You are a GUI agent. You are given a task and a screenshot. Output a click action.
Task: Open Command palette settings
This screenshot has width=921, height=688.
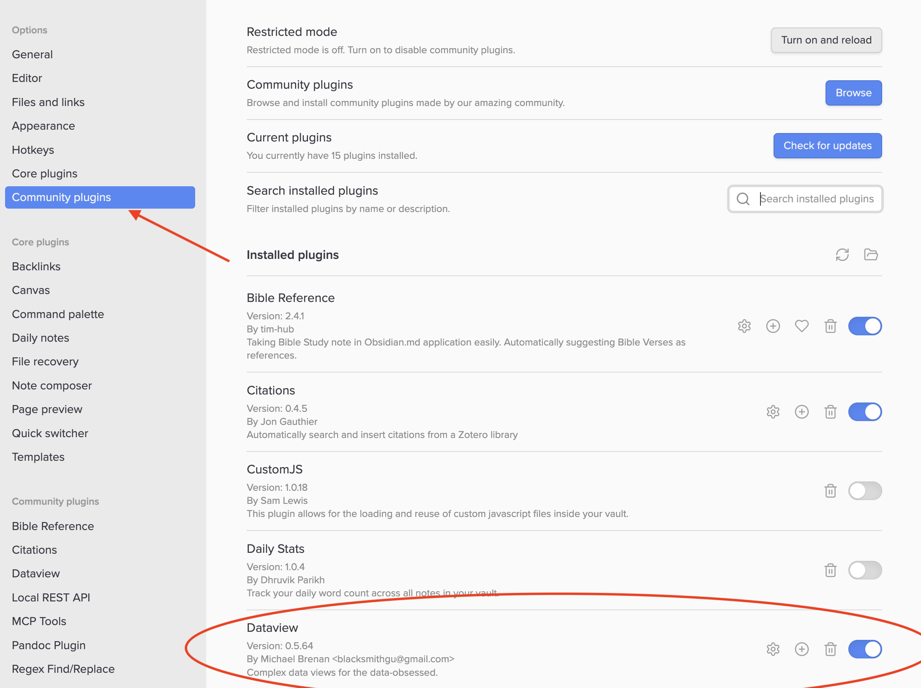click(x=100, y=314)
